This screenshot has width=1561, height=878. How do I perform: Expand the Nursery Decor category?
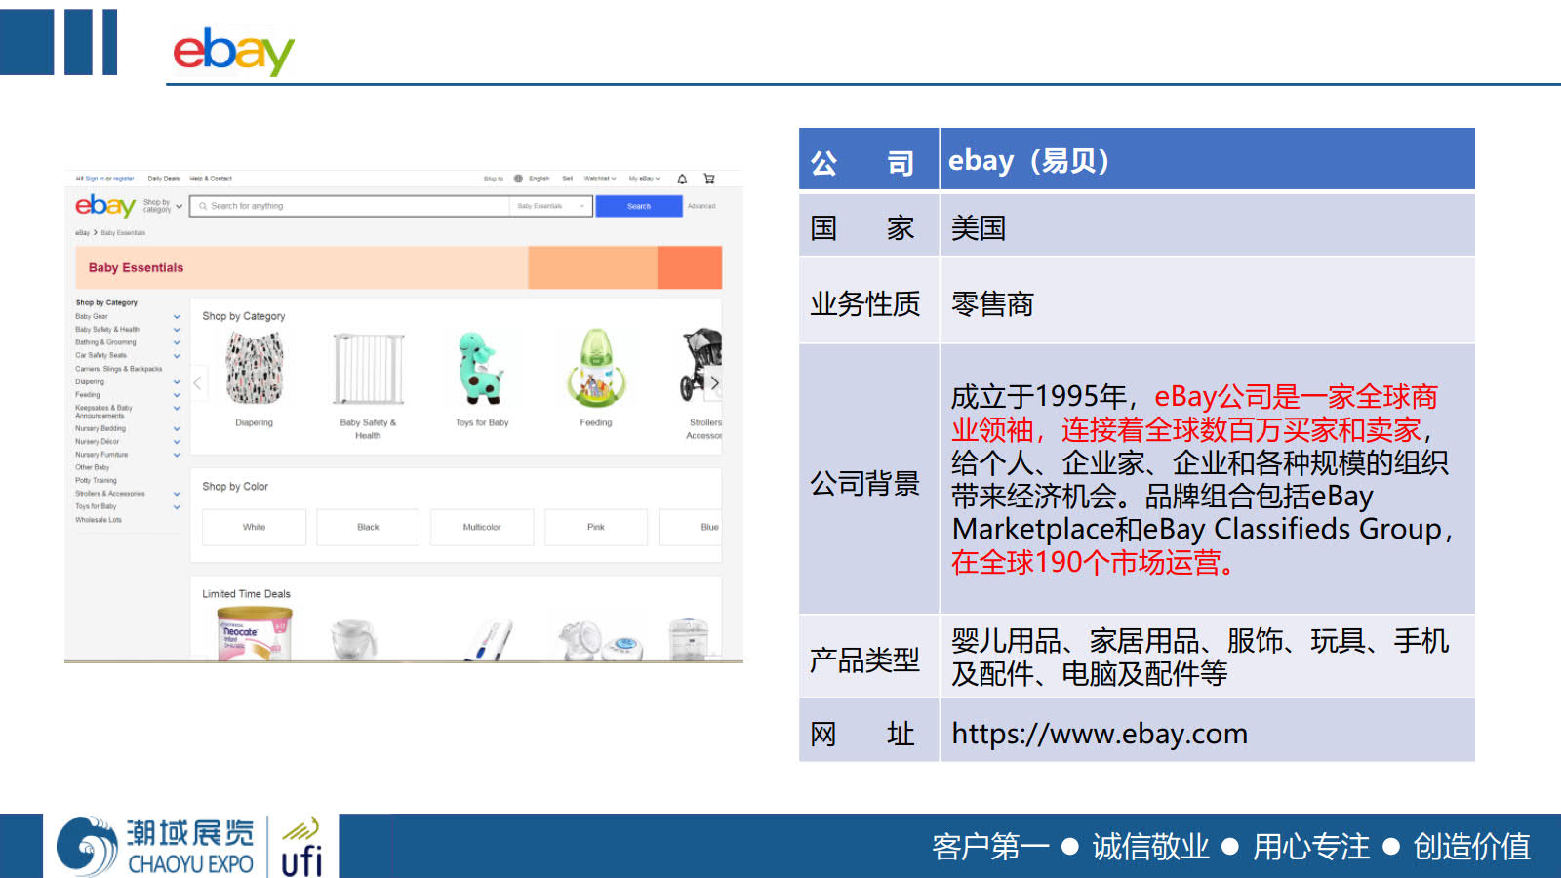[177, 442]
